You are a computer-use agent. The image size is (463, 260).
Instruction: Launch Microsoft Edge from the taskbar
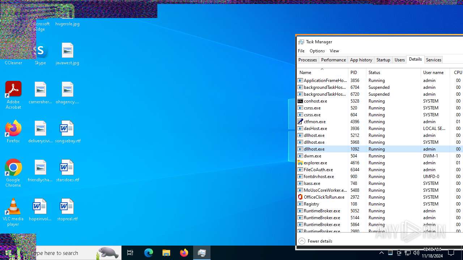[149, 253]
